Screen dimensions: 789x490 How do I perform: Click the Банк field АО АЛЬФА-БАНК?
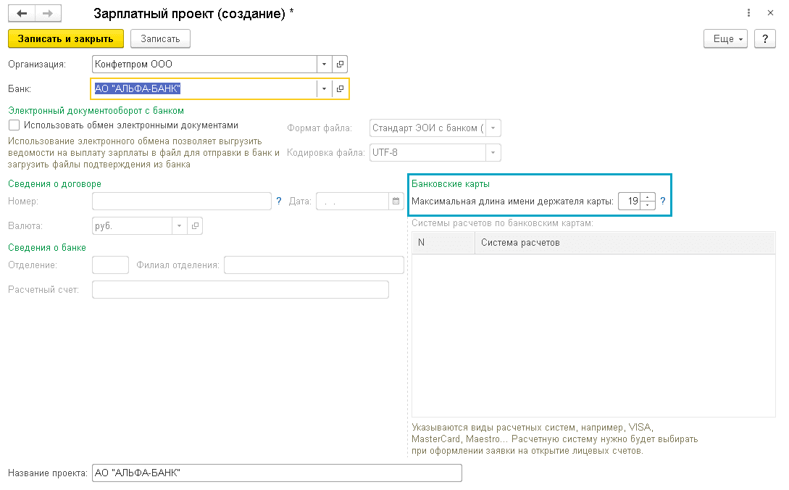coord(204,88)
